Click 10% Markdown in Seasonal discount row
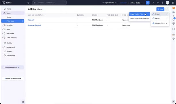Viewport: 176px width, 104px height. click(x=97, y=25)
